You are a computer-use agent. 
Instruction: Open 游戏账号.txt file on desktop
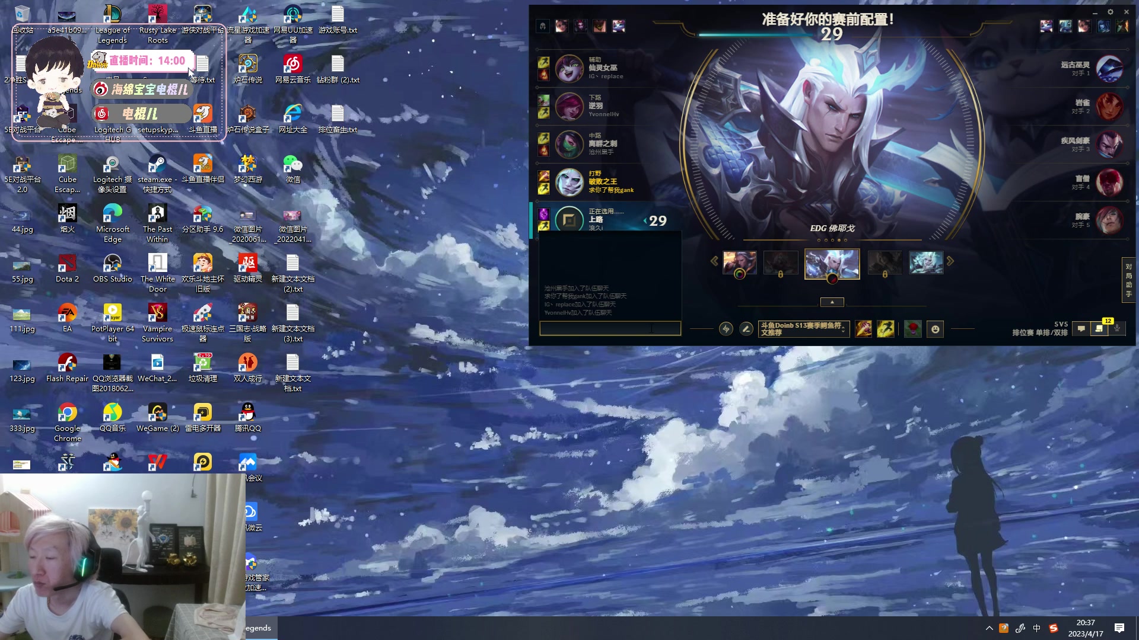click(x=338, y=20)
